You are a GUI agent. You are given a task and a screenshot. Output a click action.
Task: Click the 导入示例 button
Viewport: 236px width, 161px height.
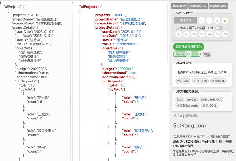click(183, 81)
